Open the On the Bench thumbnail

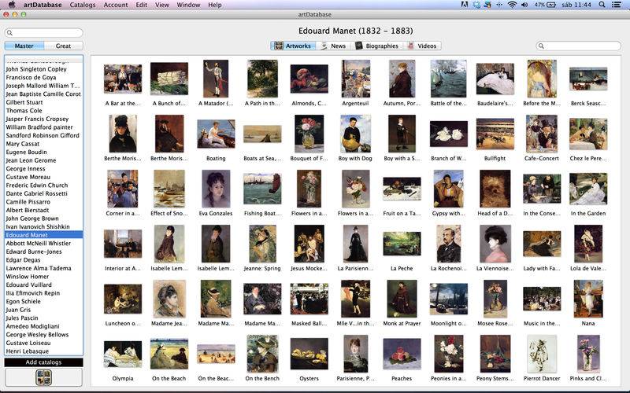(x=262, y=354)
